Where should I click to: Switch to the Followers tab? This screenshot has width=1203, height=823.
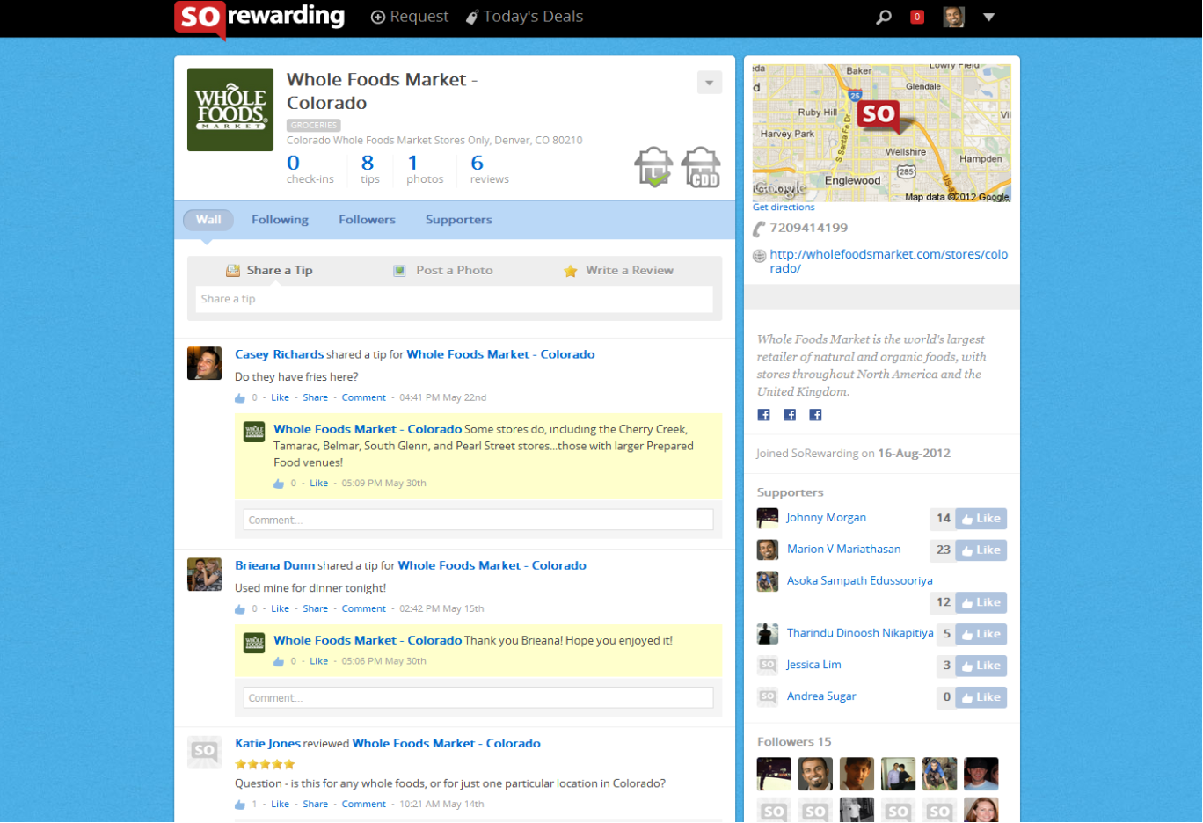coord(367,220)
